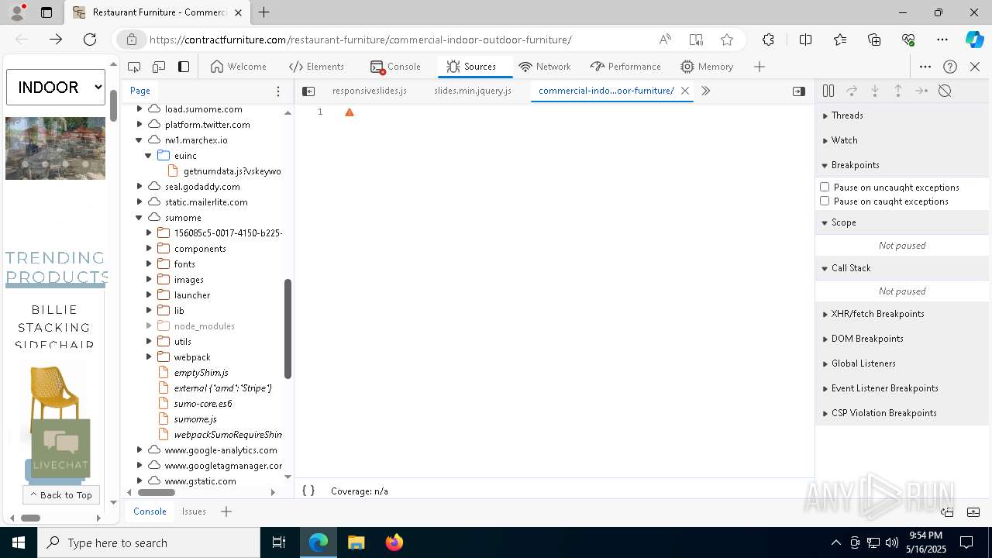
Task: Open Windows Start menu
Action: (19, 542)
